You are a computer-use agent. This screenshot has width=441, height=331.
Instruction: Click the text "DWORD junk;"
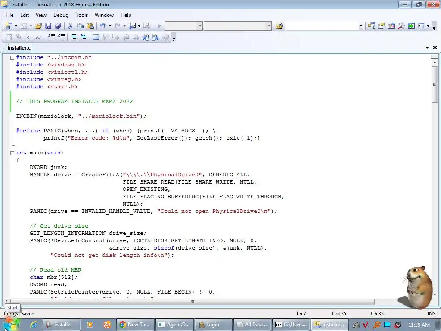[x=48, y=167]
